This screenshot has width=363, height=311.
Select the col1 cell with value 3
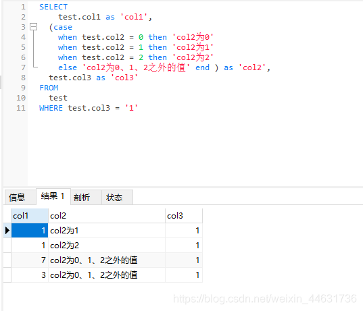pyautogui.click(x=30, y=275)
